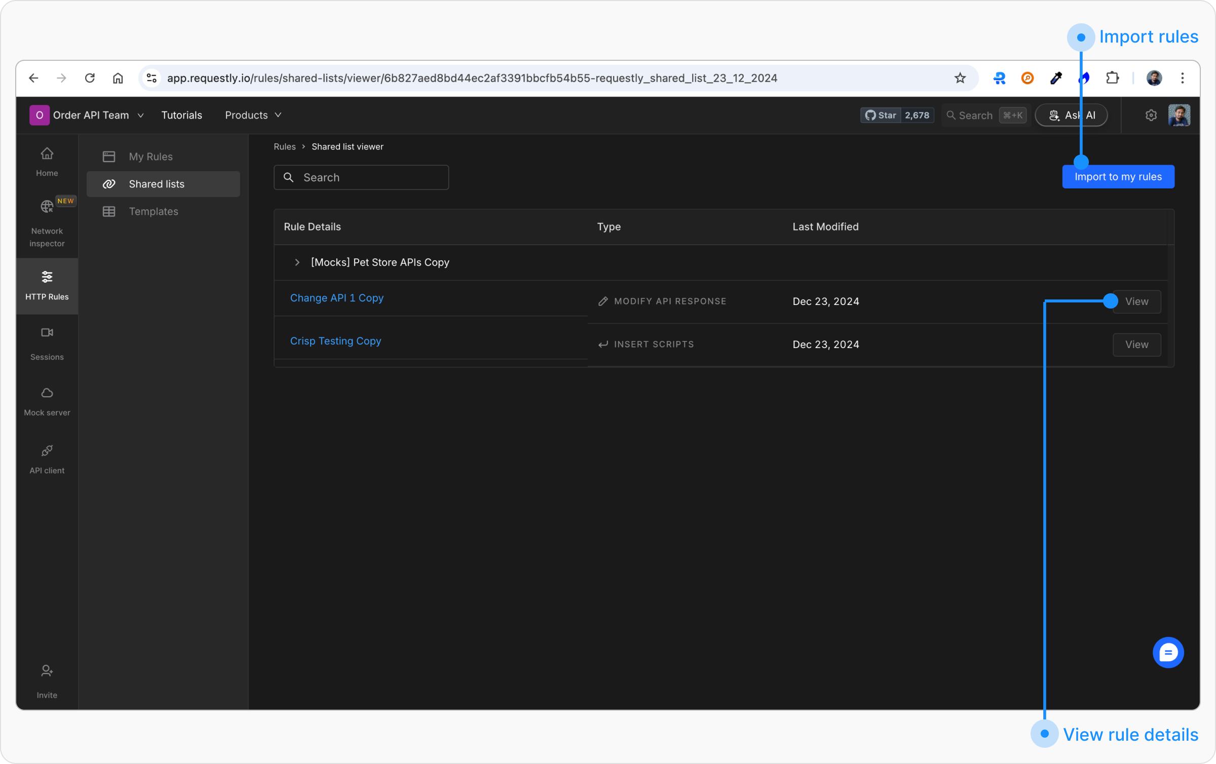Open the Templates menu item
Image resolution: width=1216 pixels, height=764 pixels.
(153, 211)
